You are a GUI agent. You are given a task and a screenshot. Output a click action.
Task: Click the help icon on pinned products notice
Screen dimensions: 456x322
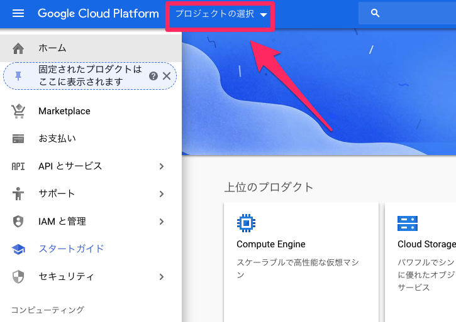(x=153, y=76)
